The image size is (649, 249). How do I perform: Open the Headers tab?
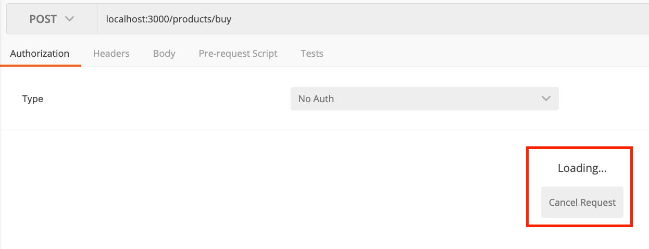[x=111, y=53]
